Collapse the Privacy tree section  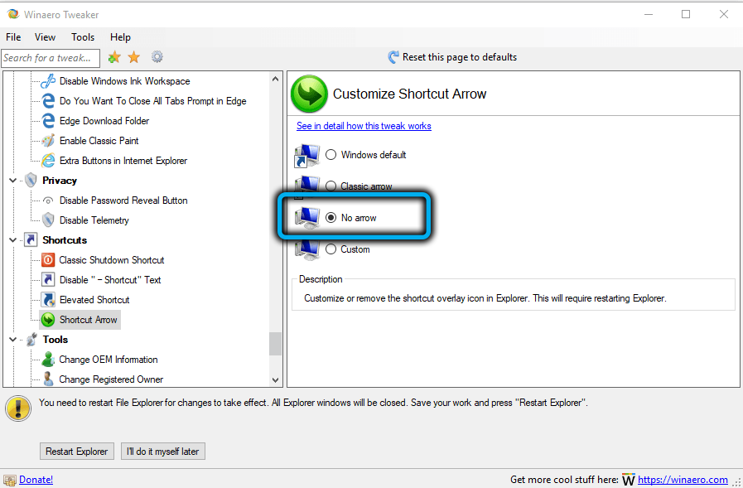point(12,181)
